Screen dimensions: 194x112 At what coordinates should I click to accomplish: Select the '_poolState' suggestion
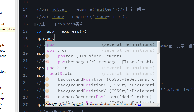(x=101, y=74)
